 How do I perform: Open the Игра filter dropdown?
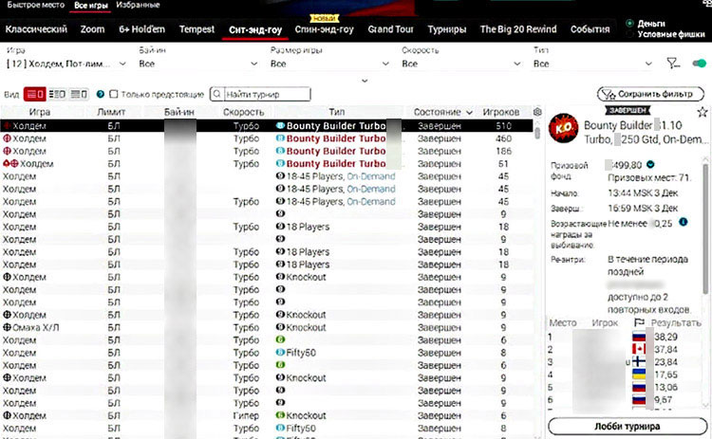pyautogui.click(x=66, y=64)
